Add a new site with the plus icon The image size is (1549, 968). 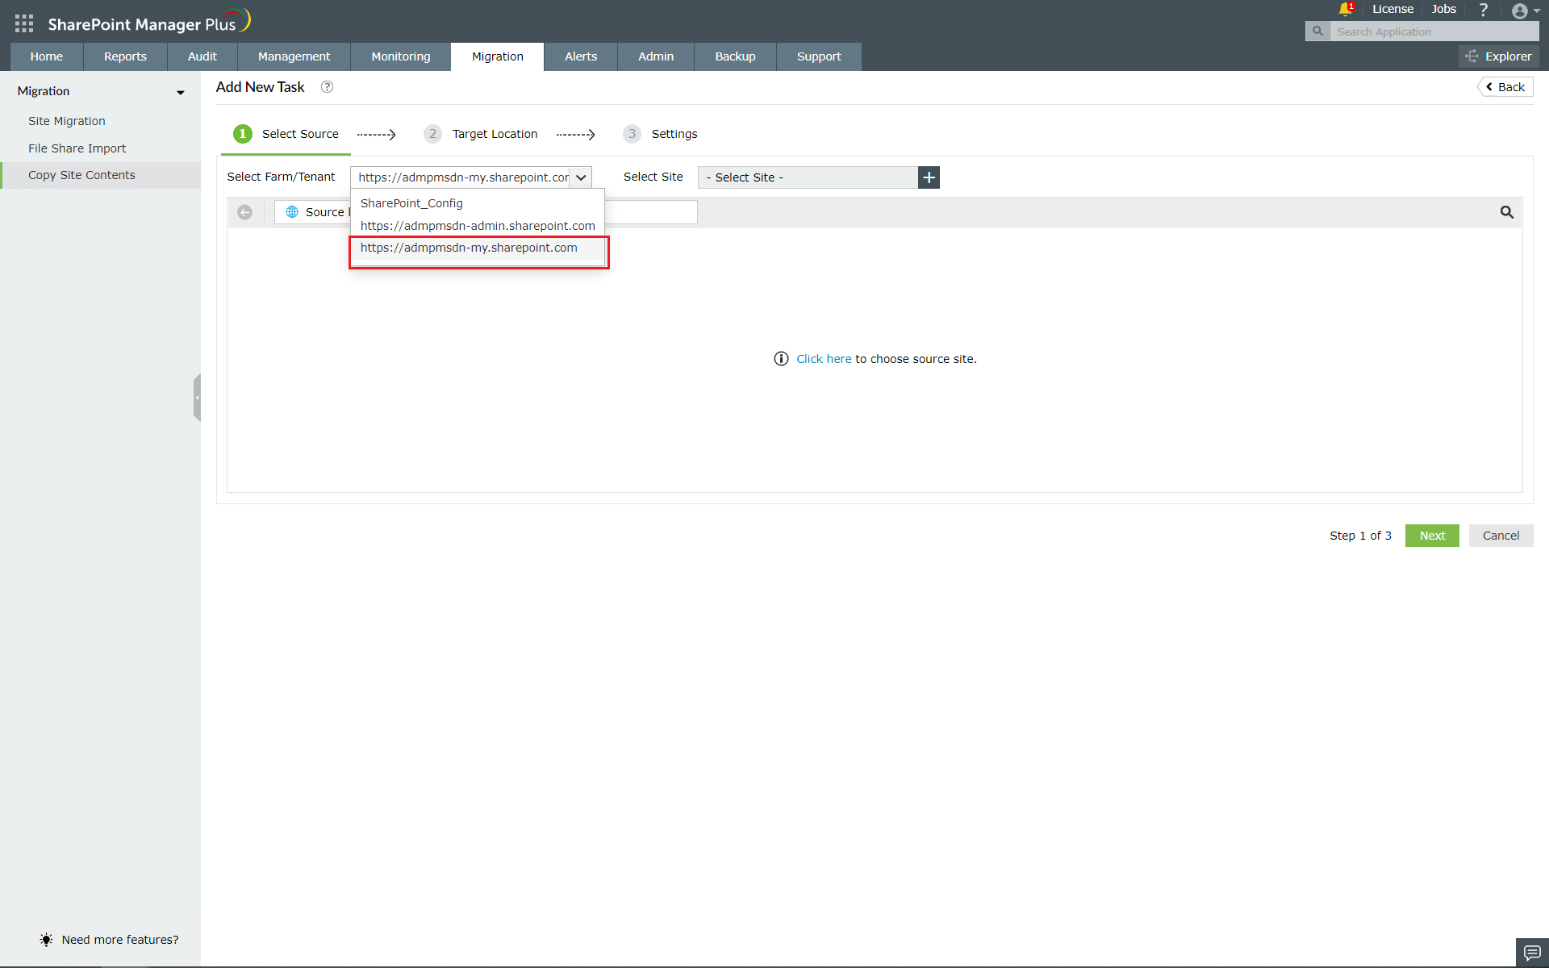point(928,177)
